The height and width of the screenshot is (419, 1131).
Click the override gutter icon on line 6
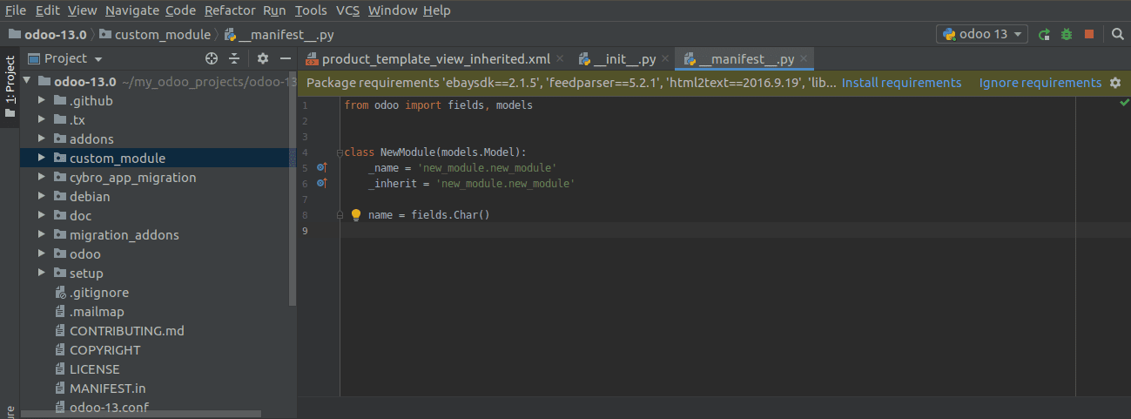tap(321, 183)
